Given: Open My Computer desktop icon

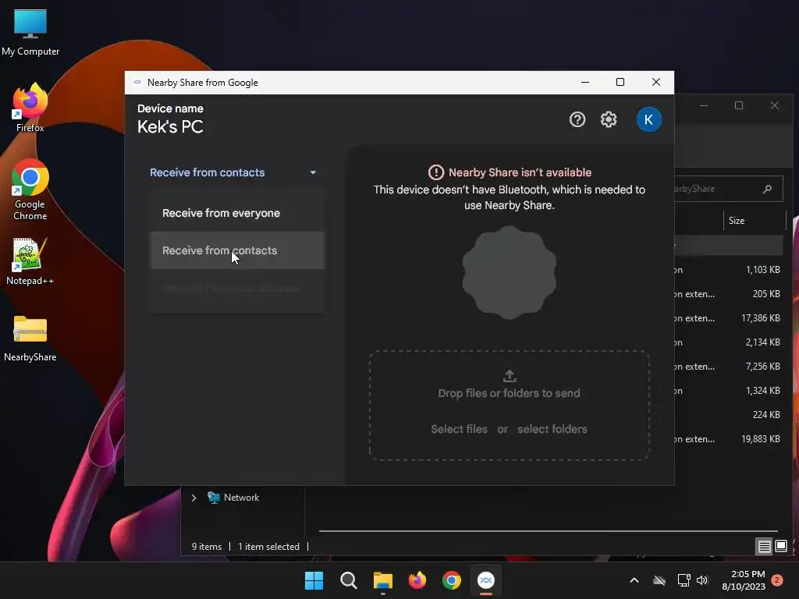Looking at the screenshot, I should [x=30, y=31].
